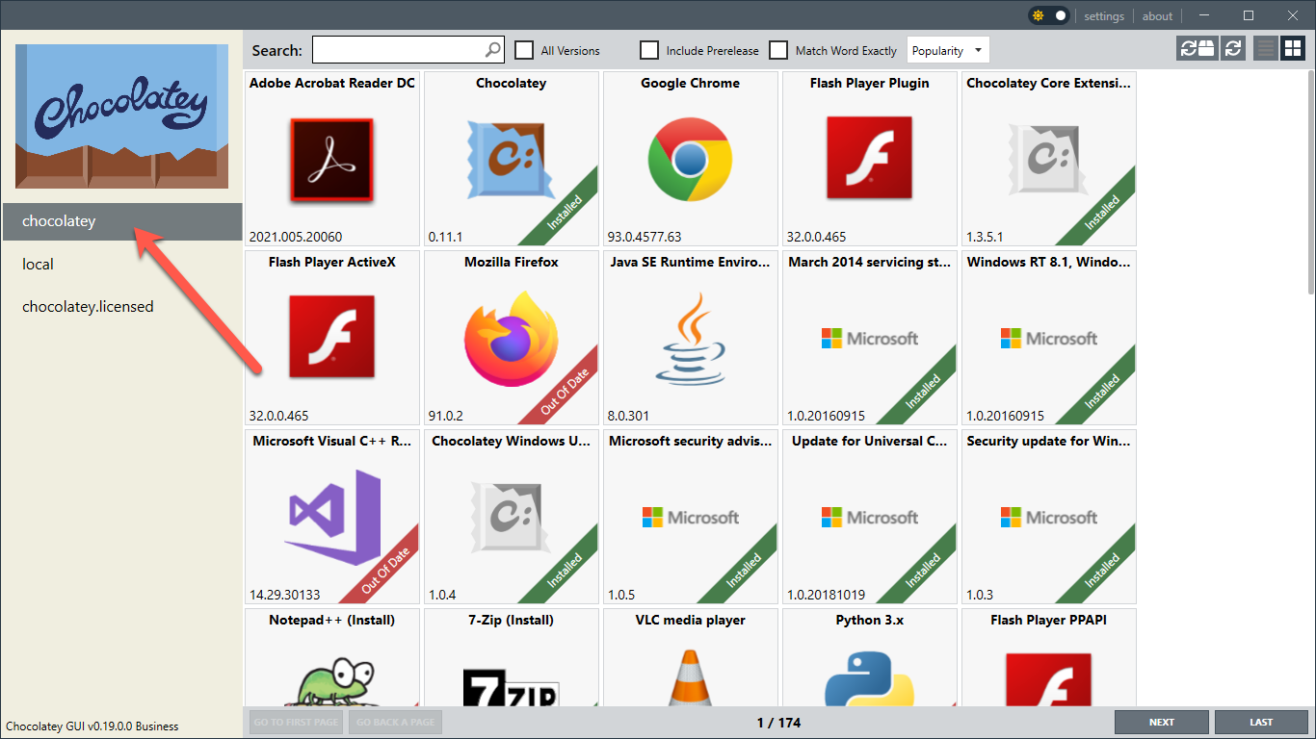Open Windows RT 8.1 update package icon

coord(1049,339)
